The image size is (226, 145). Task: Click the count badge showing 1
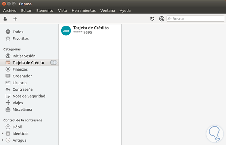(x=54, y=63)
